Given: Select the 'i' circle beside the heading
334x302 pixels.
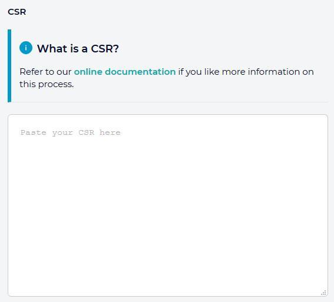Looking at the screenshot, I should [x=26, y=48].
